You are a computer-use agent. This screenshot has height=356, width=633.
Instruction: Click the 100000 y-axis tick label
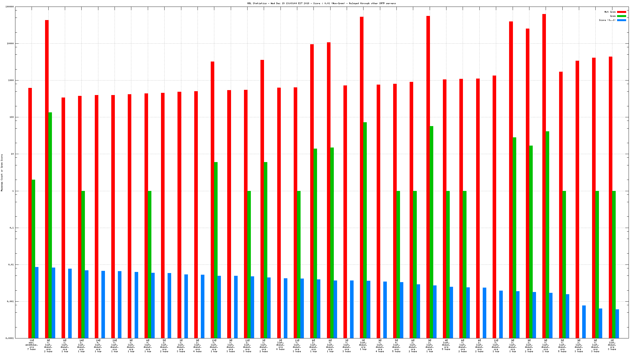click(9, 7)
